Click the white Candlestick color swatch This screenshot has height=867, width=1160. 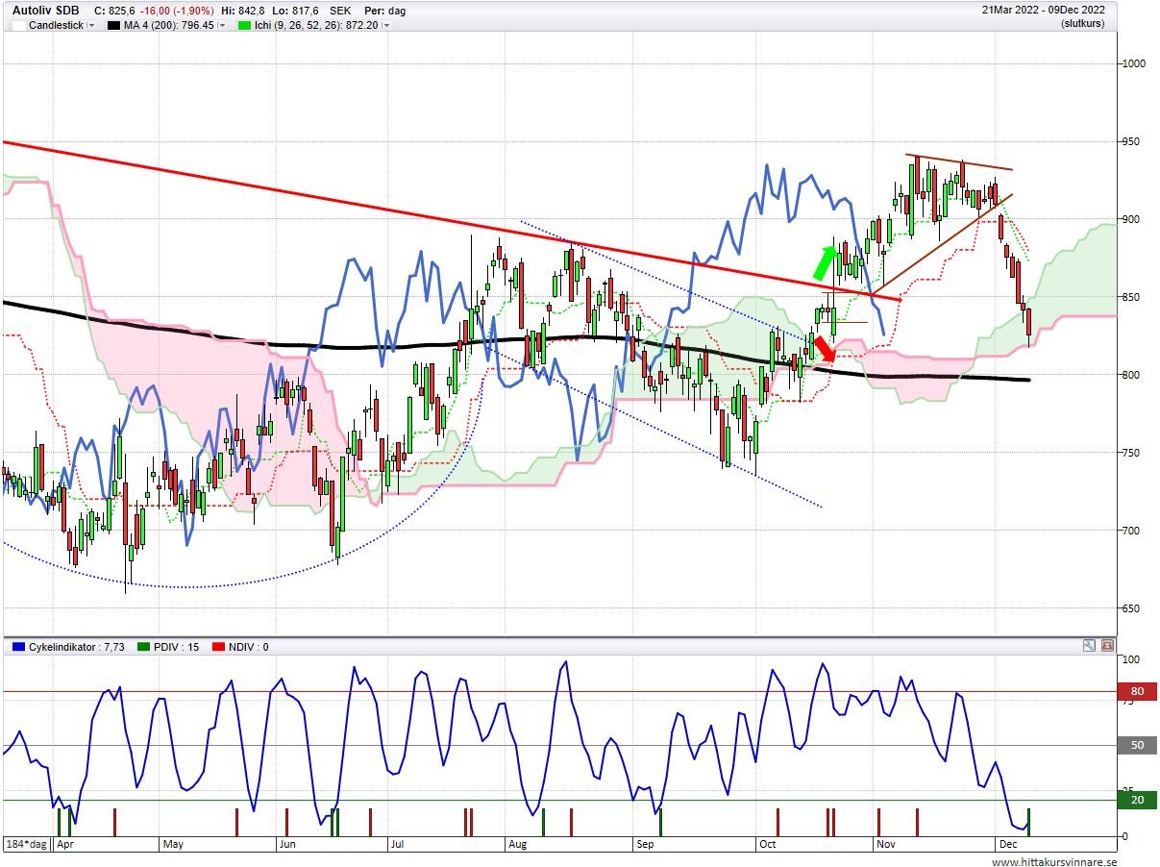(x=17, y=25)
